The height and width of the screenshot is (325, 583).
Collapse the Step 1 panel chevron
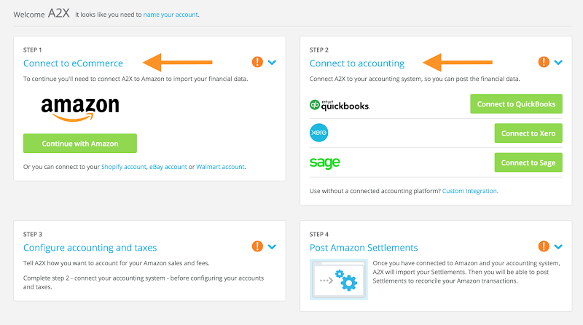(x=272, y=63)
